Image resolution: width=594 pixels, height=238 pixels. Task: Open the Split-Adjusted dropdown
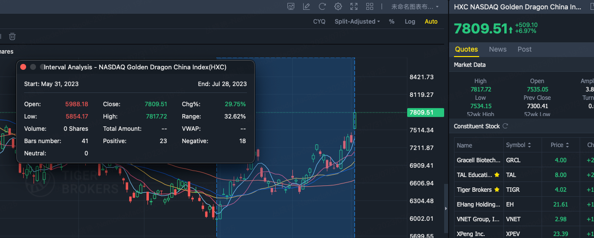[x=357, y=22]
